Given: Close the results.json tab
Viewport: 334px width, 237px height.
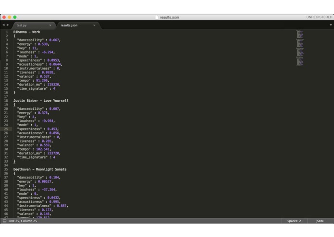Looking at the screenshot, I should pos(94,25).
